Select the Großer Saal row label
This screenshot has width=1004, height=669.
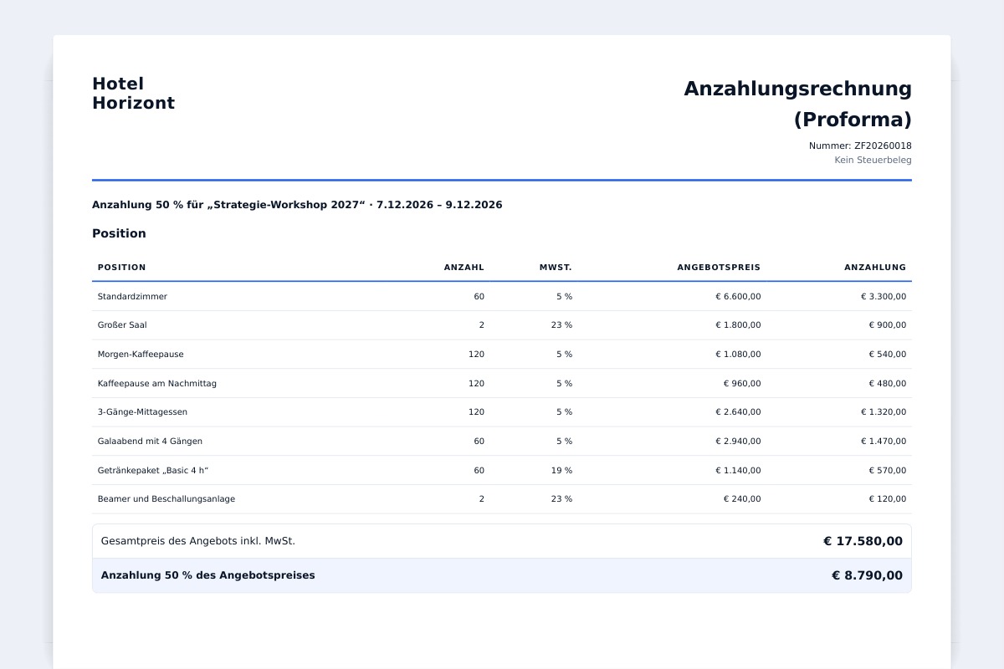click(x=122, y=325)
